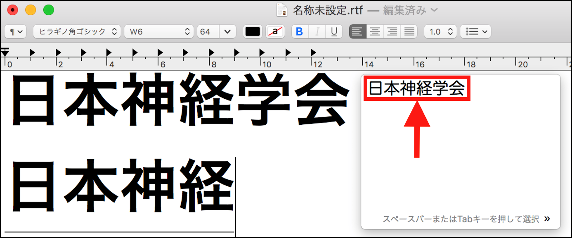Open the ヒラギノ角ゴシック font family dropdown

point(77,32)
